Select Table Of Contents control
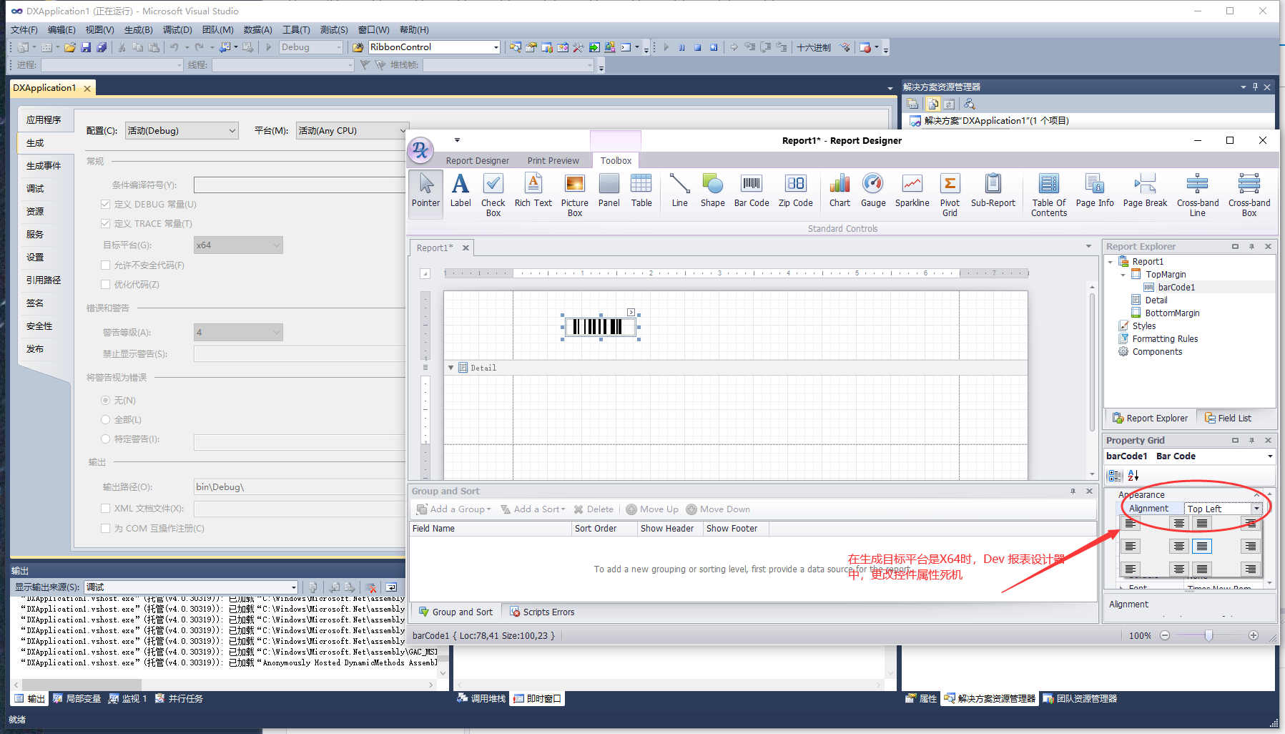This screenshot has width=1285, height=734. click(x=1049, y=195)
